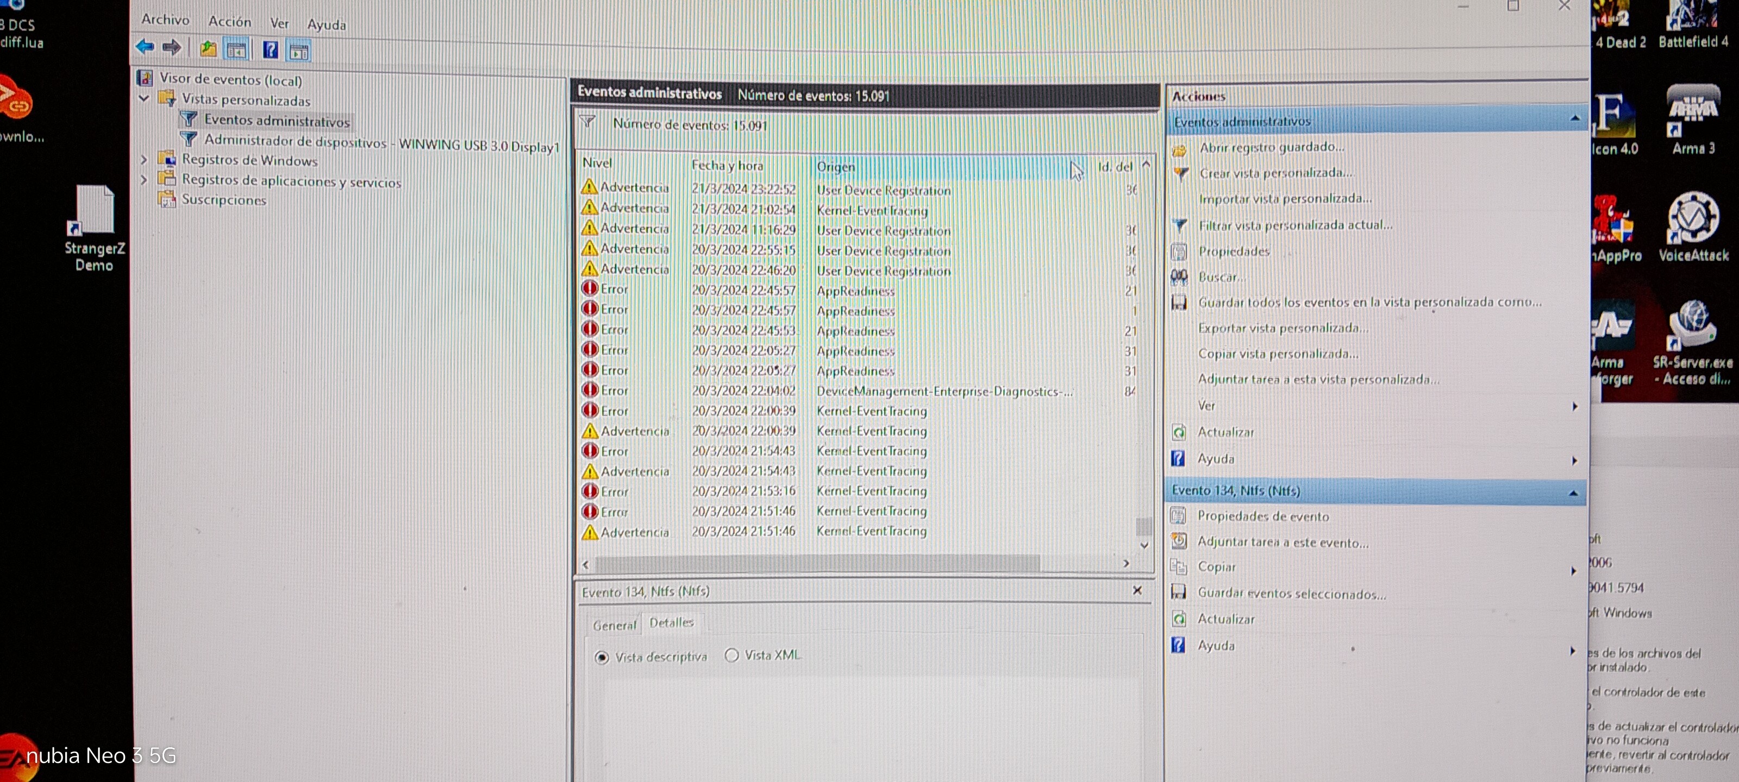Open the Archivo menu

(165, 20)
